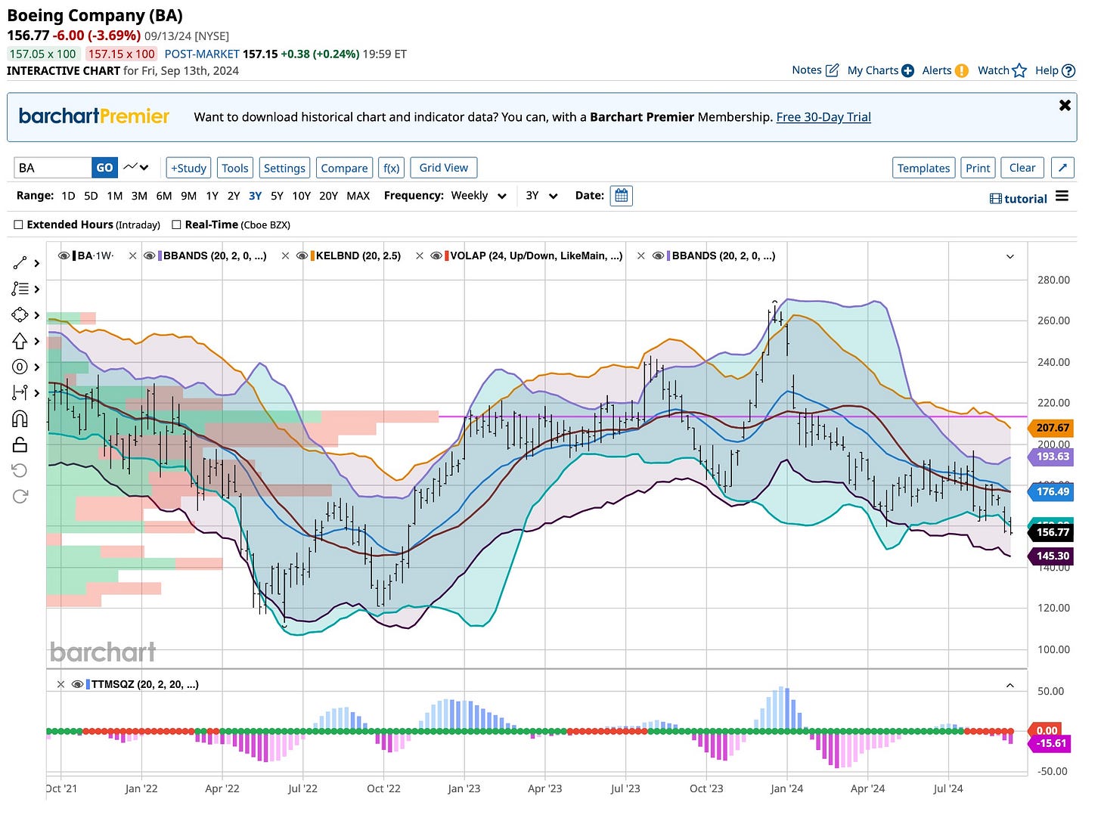
Task: Hide the second BBANDS indicator
Action: (659, 256)
